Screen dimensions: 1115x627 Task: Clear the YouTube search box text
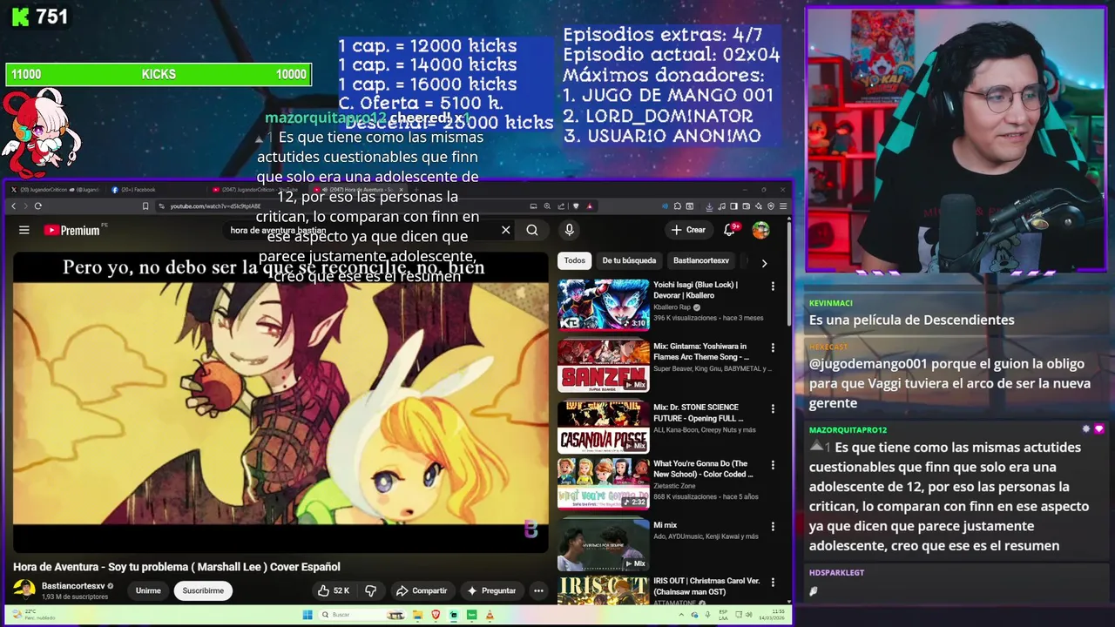tap(506, 230)
